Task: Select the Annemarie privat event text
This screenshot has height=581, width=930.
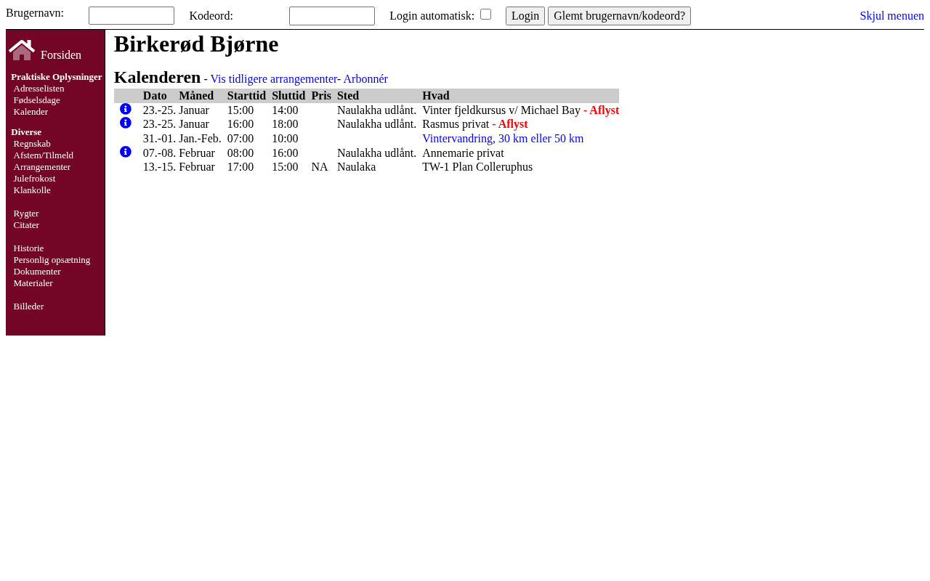Action: pyautogui.click(x=463, y=153)
